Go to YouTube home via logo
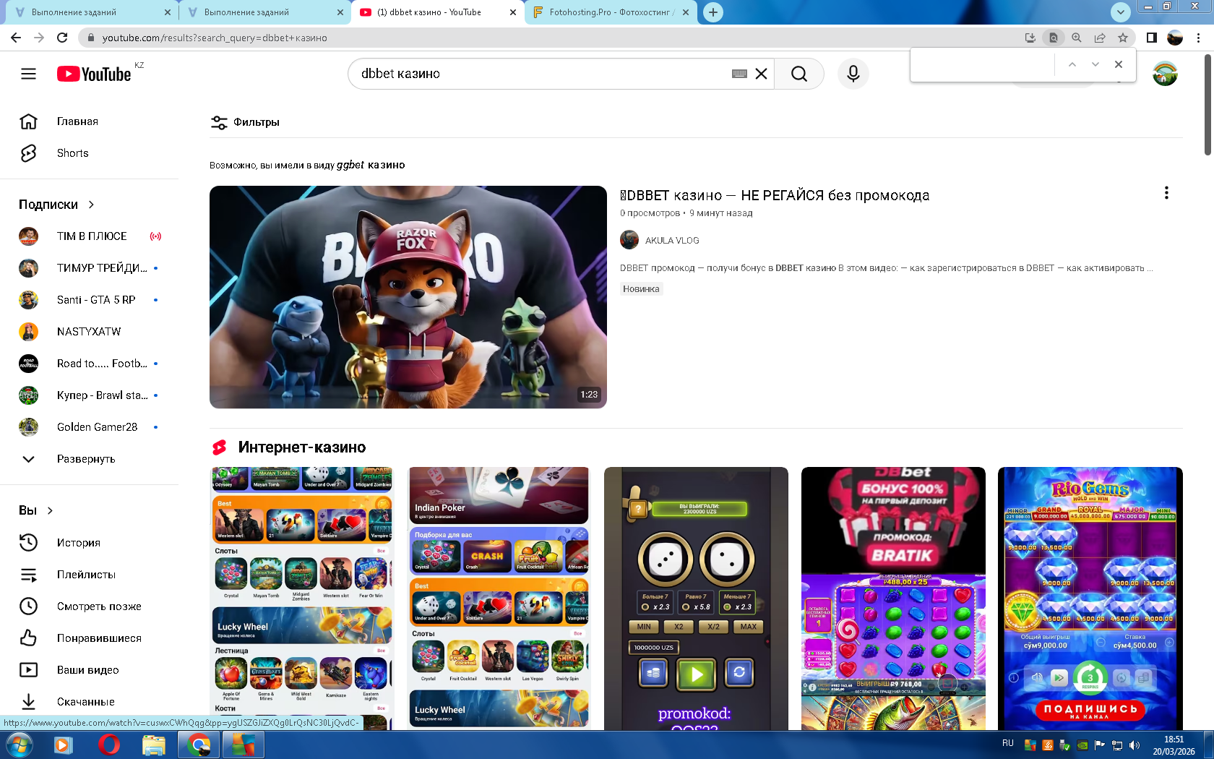The width and height of the screenshot is (1214, 759). pos(94,74)
